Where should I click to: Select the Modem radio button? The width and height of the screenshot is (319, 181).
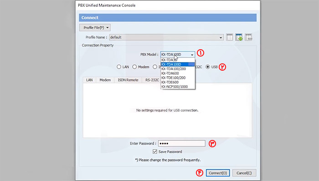pos(134,67)
